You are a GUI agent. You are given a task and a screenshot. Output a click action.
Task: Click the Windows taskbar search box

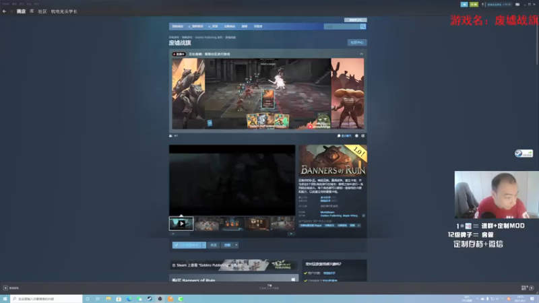pyautogui.click(x=46, y=299)
